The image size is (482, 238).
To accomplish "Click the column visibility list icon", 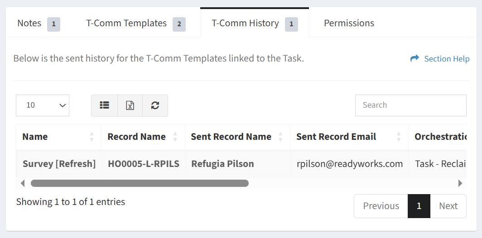I will pyautogui.click(x=105, y=105).
